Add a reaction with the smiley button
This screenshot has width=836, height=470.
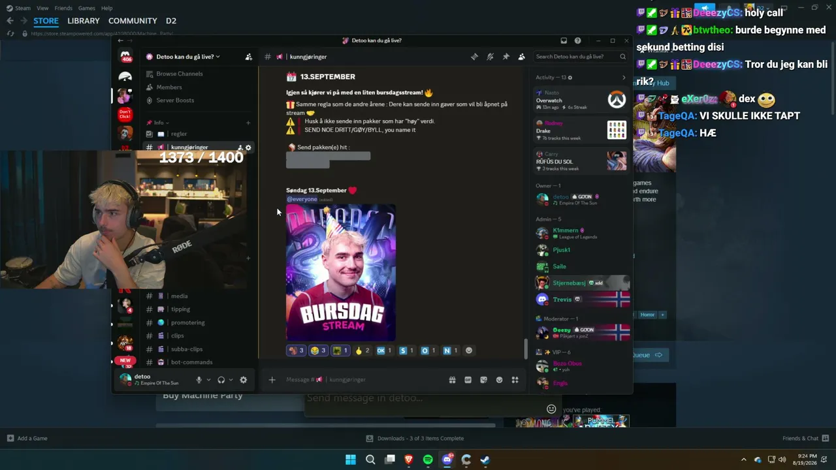pyautogui.click(x=468, y=351)
